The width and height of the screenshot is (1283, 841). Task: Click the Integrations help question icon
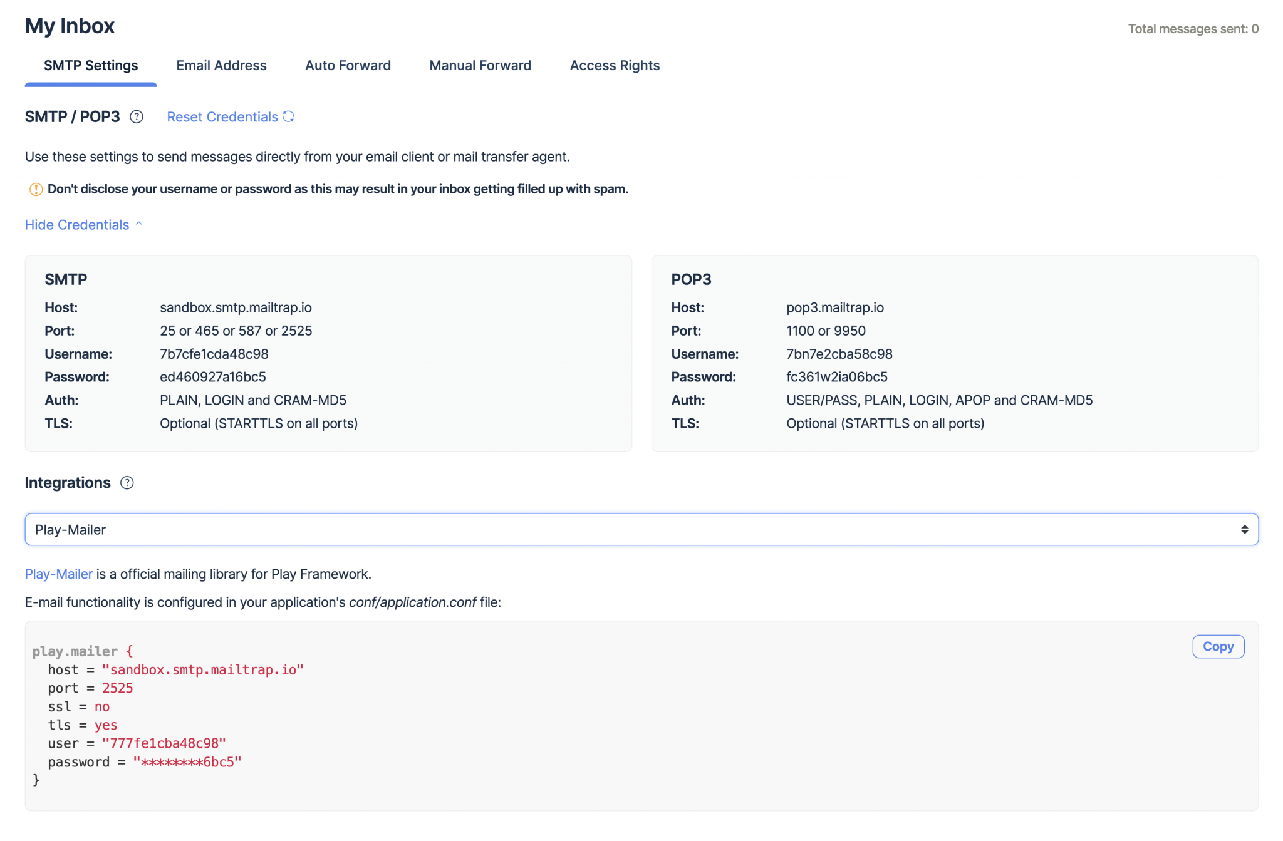click(x=127, y=483)
